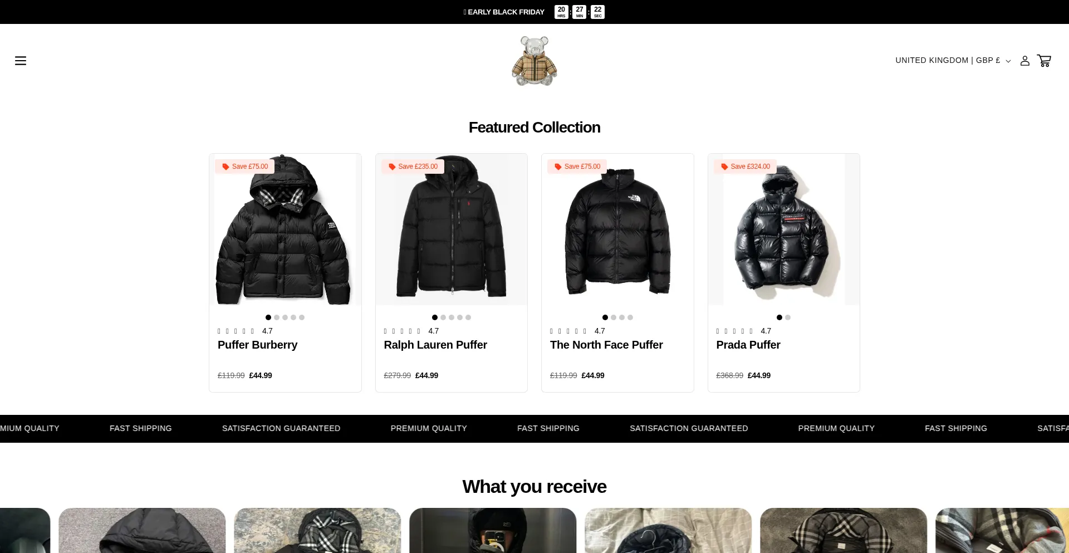This screenshot has height=553, width=1069.
Task: Open The North Face Puffer product link
Action: (x=606, y=345)
